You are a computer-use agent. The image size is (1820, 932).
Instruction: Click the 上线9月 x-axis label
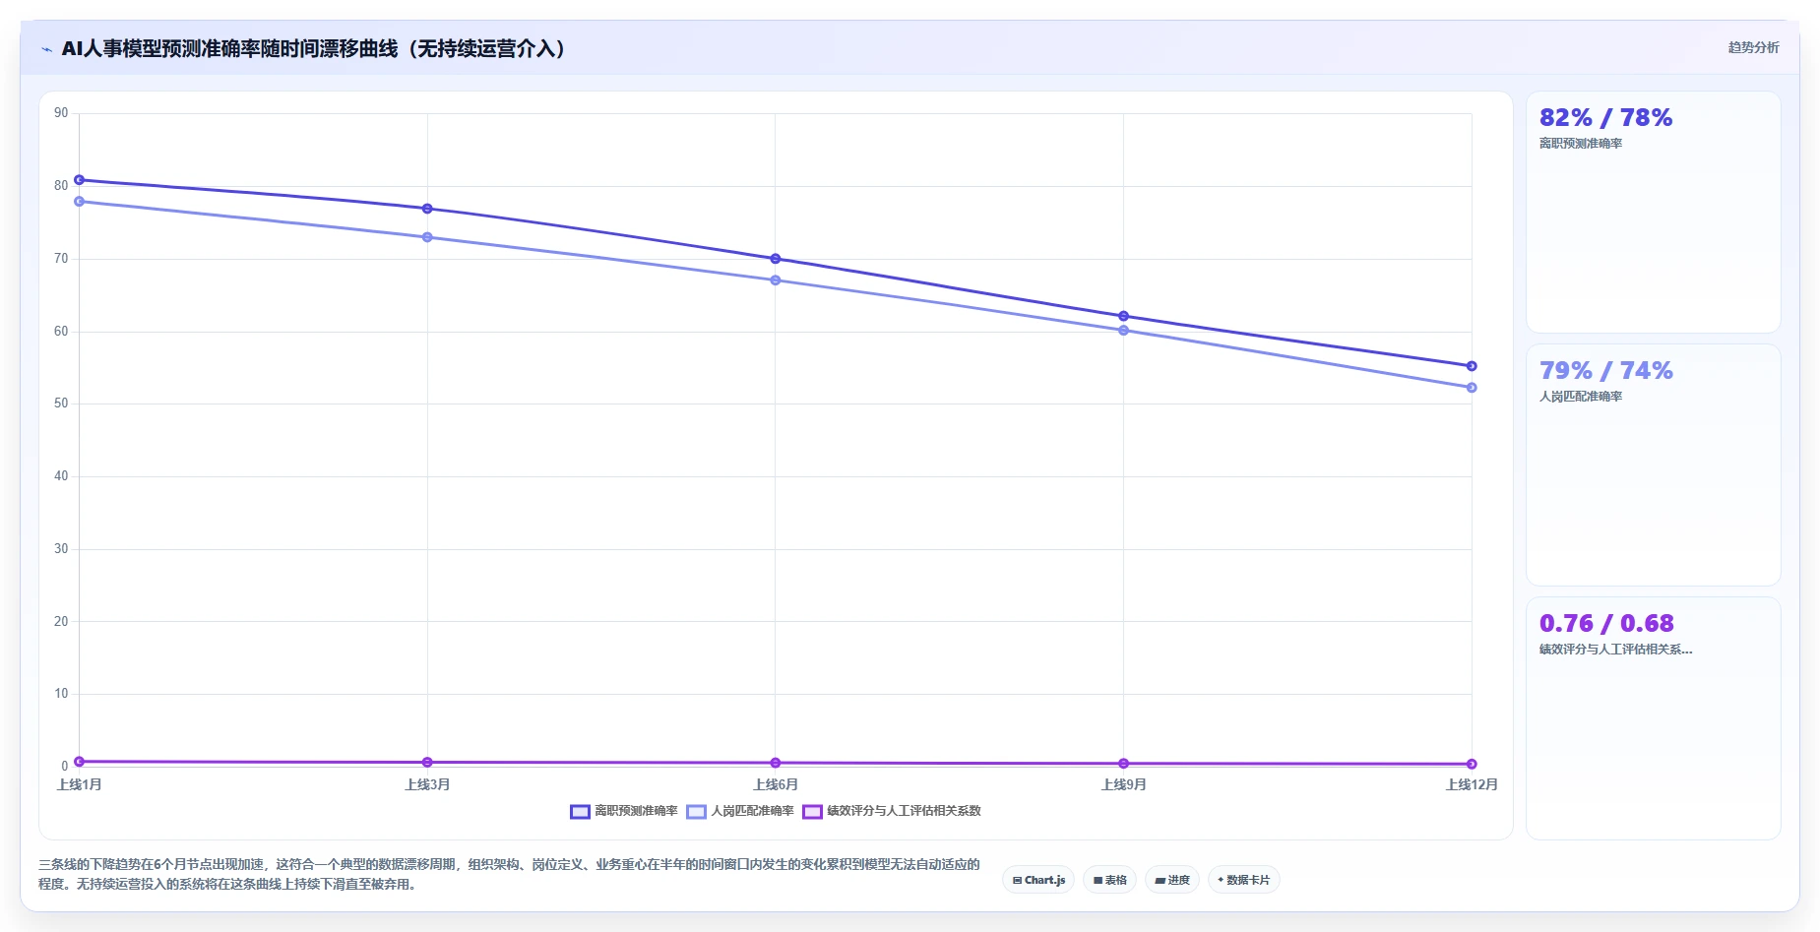tap(1123, 784)
